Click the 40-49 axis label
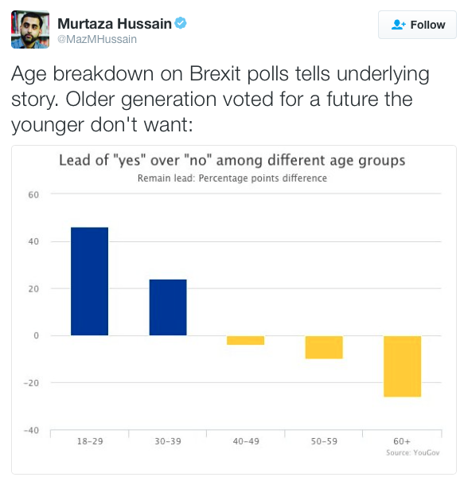The image size is (464, 481). (246, 441)
